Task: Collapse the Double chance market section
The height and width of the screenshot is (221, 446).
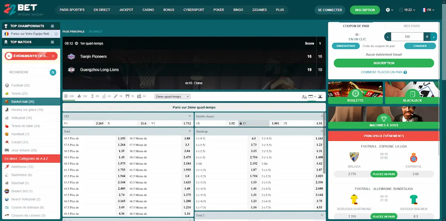Action: [x=322, y=116]
